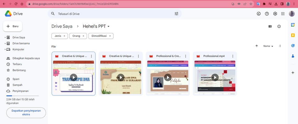Reverse sort direction arrow
298x124 pixels.
[x=257, y=46]
